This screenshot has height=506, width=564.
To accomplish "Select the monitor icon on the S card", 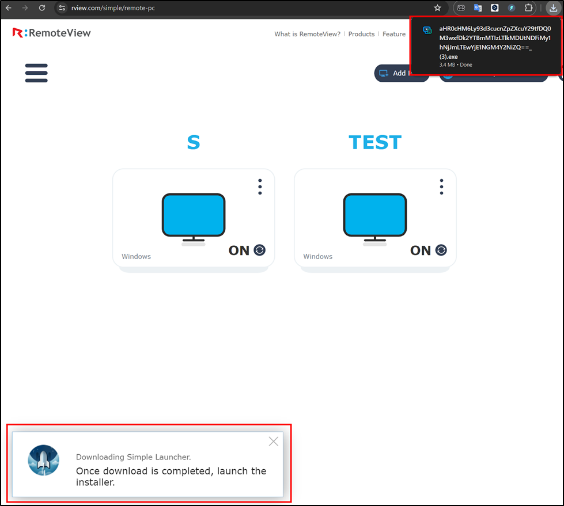I will (x=194, y=214).
